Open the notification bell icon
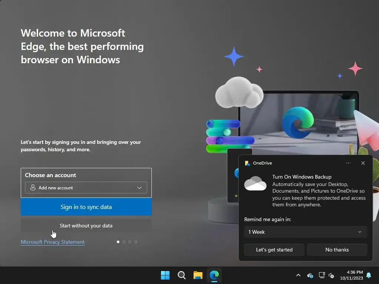379x284 pixels. 369,275
